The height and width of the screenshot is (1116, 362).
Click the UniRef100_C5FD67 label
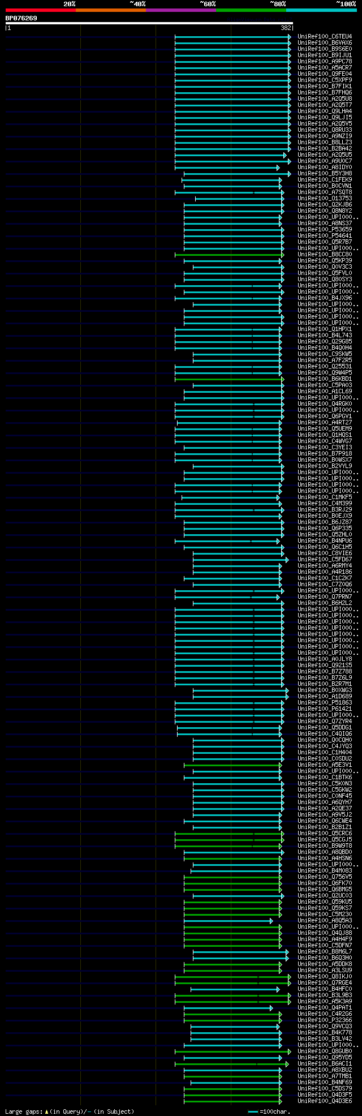tap(325, 560)
